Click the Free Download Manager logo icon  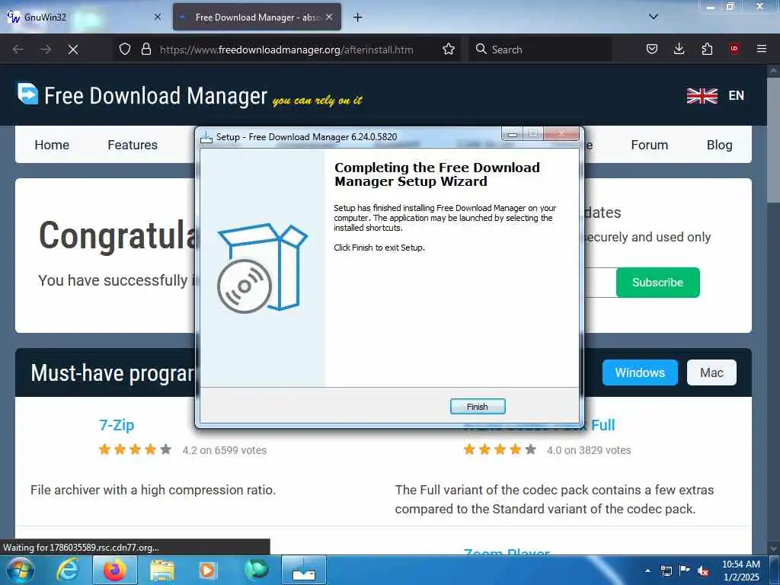click(28, 94)
